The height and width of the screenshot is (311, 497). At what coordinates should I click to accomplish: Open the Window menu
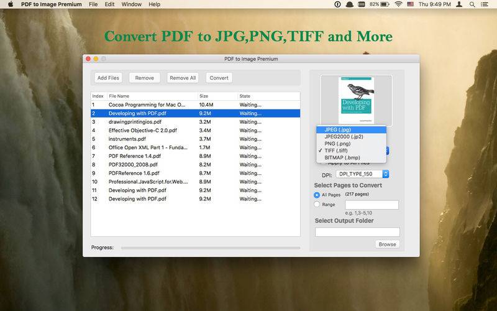[x=132, y=4]
